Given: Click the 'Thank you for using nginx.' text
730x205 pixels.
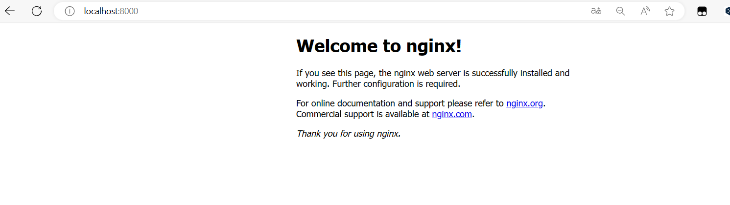Looking at the screenshot, I should click(349, 133).
